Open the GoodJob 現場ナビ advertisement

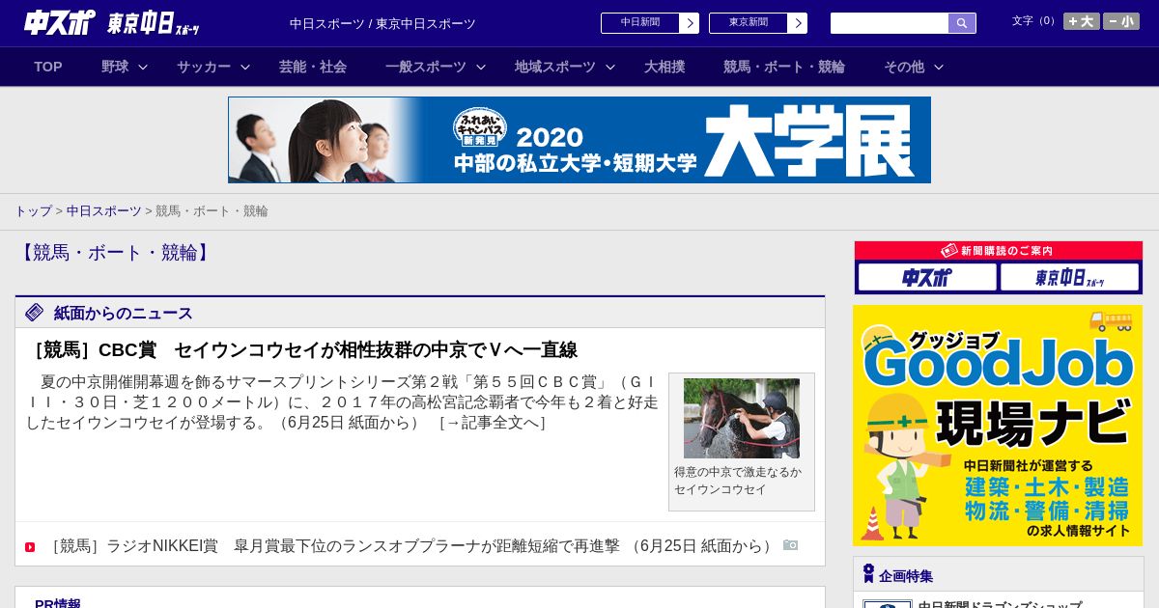(998, 426)
